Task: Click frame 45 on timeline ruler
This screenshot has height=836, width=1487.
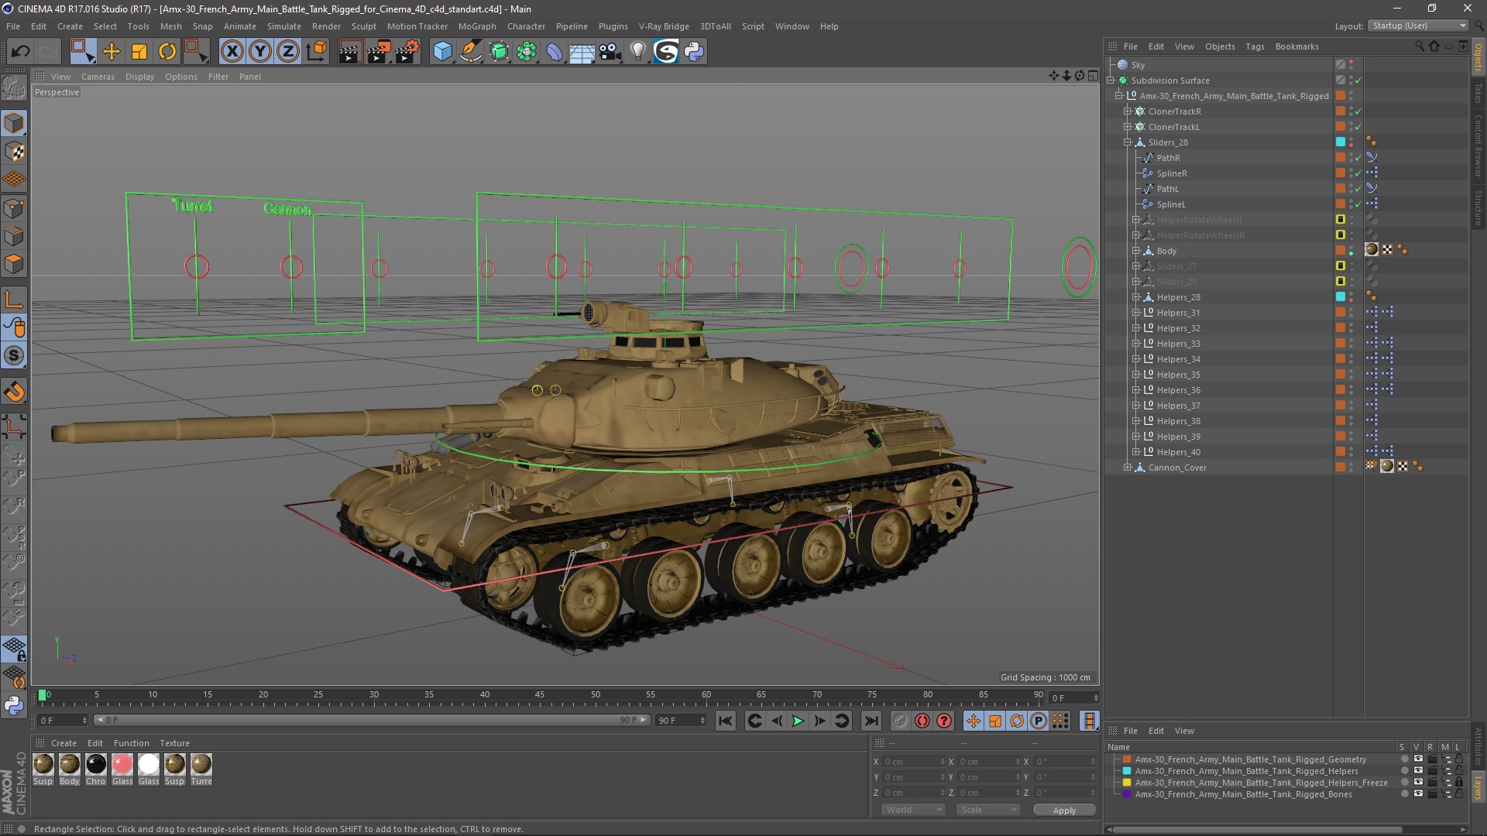Action: point(540,695)
